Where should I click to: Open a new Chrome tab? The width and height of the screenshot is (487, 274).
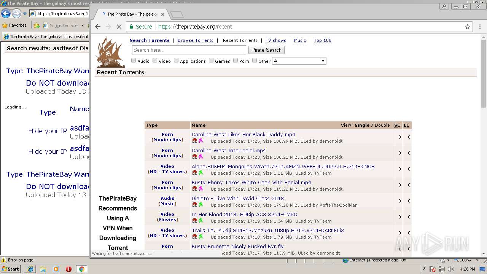177,14
